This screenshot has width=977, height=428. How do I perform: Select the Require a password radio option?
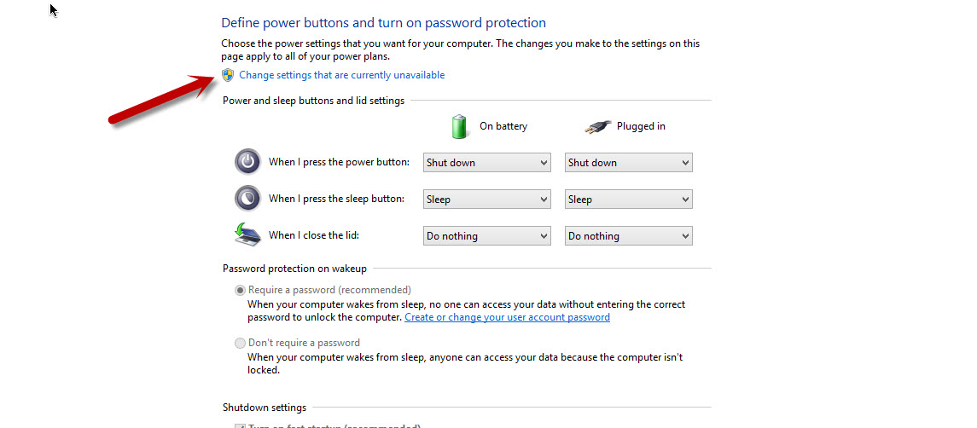[240, 291]
